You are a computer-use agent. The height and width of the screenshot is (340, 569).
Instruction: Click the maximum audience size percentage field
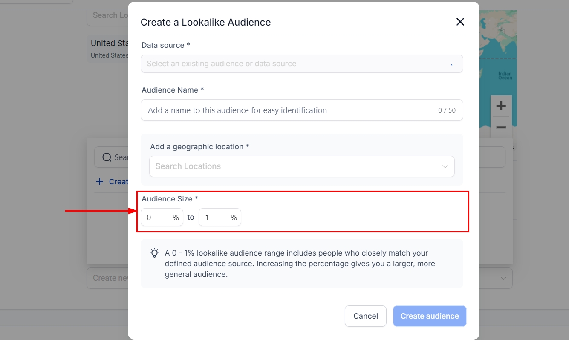[x=216, y=218]
